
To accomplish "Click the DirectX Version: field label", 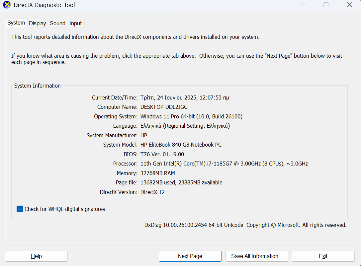I will point(119,192).
